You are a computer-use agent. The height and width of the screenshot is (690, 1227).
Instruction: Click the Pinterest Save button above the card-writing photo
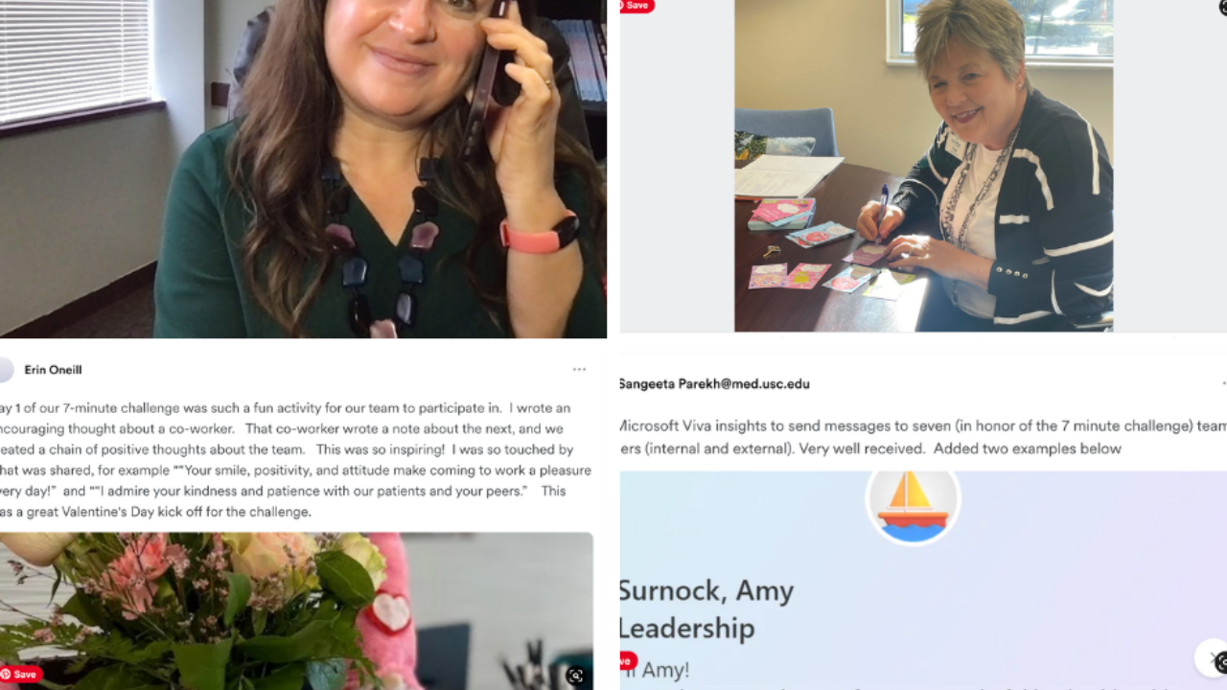[635, 6]
